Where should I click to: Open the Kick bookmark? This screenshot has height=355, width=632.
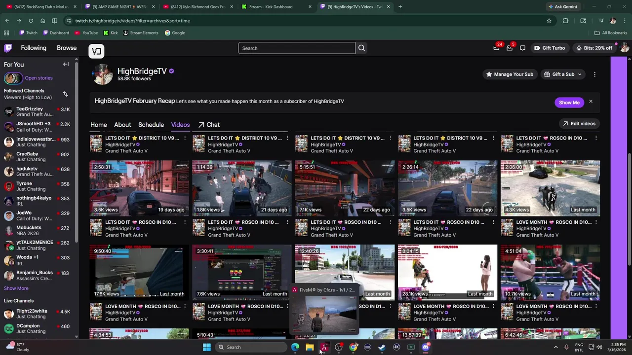(111, 33)
